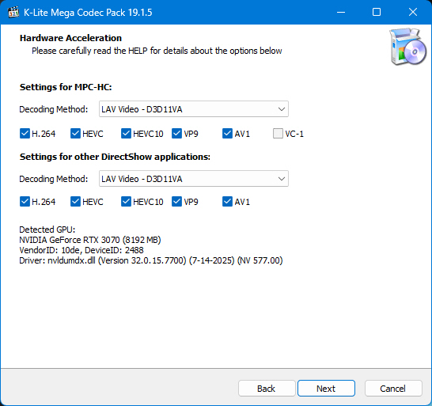The height and width of the screenshot is (406, 432).
Task: Expand DirectShow Decoding Method dropdown arrow
Action: click(282, 179)
